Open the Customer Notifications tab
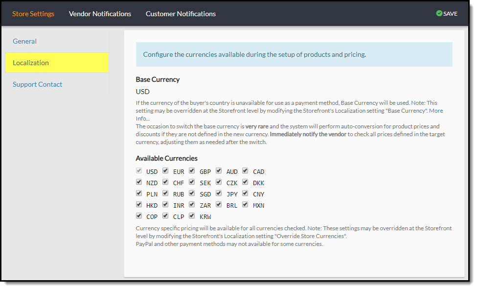Screen dimensions: 477x289 (x=181, y=13)
